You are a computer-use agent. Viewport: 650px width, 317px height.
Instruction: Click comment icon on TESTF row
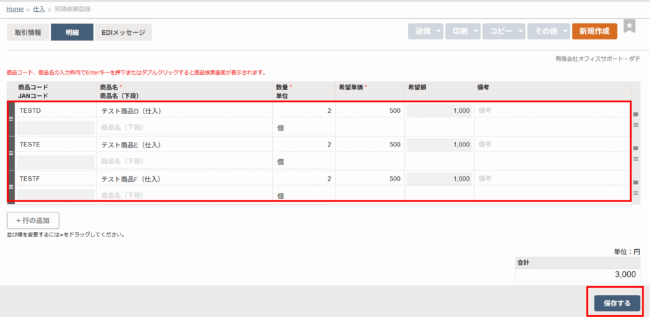pos(636,183)
